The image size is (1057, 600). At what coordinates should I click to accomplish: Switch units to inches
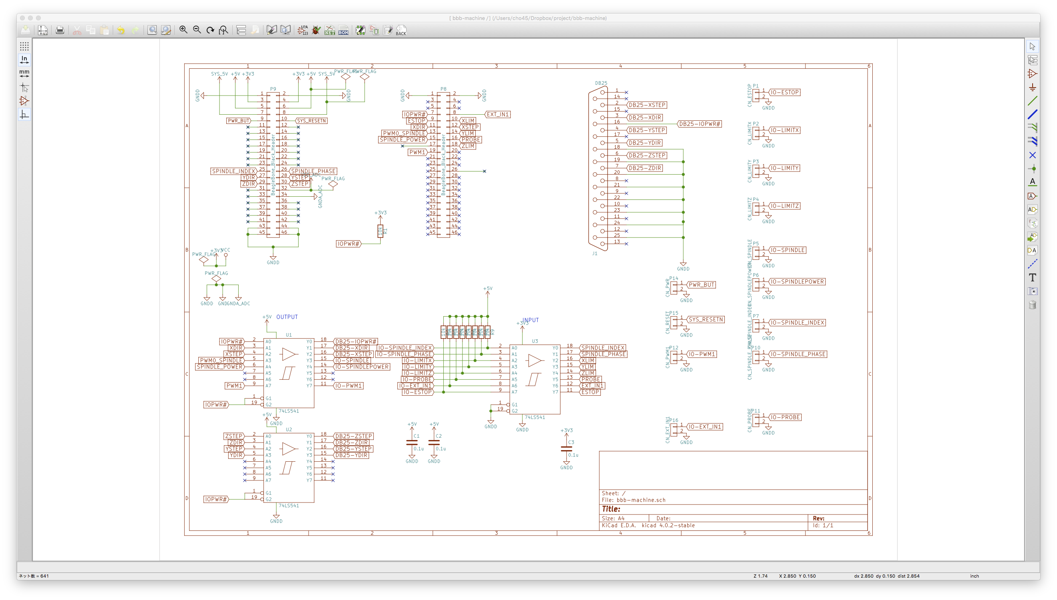click(x=24, y=60)
